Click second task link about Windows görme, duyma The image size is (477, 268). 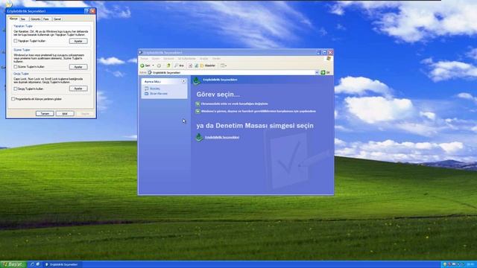[259, 112]
